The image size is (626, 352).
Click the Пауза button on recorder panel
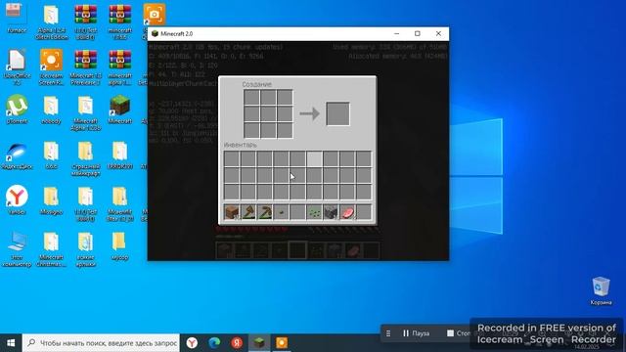click(416, 333)
